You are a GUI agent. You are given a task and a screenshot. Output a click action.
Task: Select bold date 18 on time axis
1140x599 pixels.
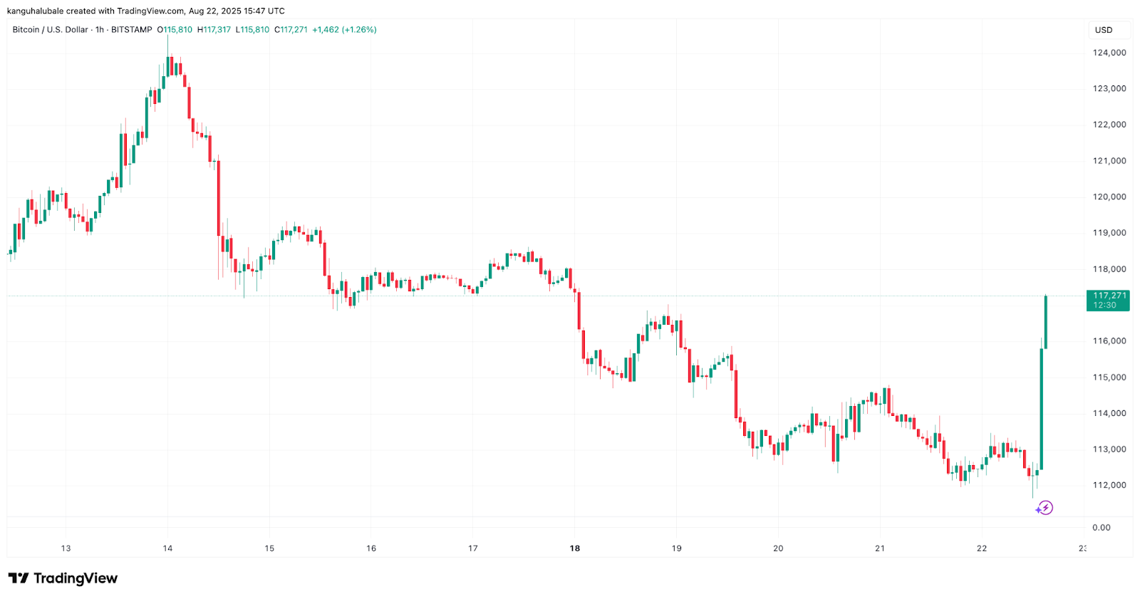[x=575, y=548]
